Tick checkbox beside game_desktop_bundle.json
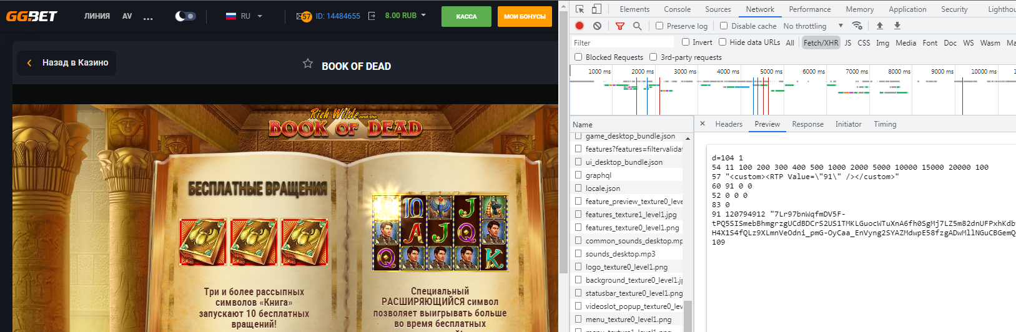 click(578, 135)
